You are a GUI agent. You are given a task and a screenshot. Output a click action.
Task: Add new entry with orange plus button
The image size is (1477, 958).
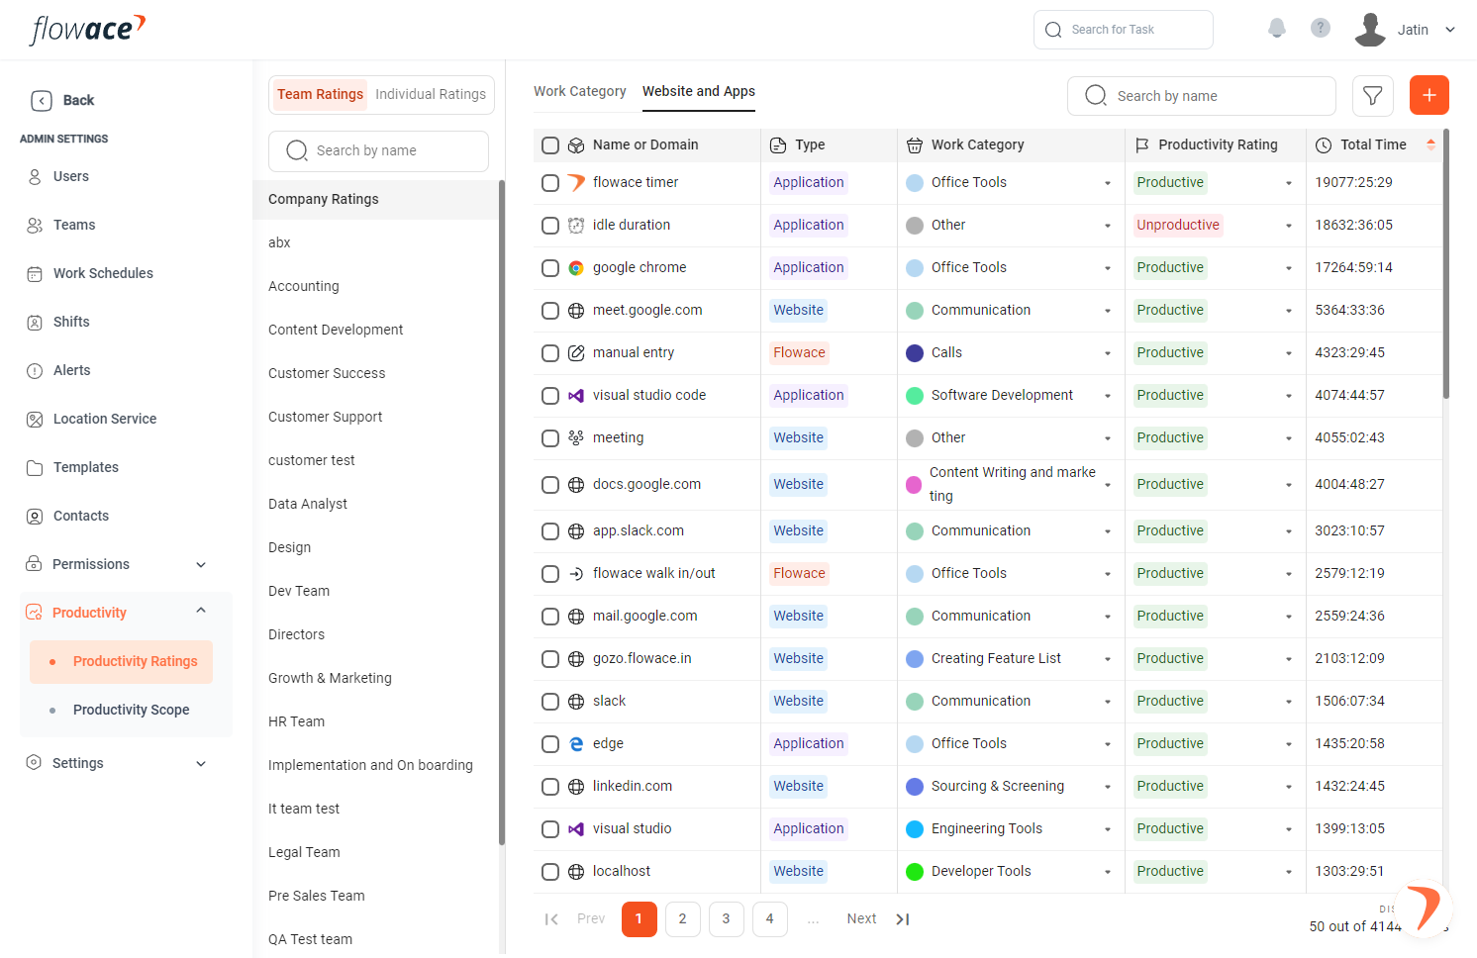click(x=1429, y=95)
